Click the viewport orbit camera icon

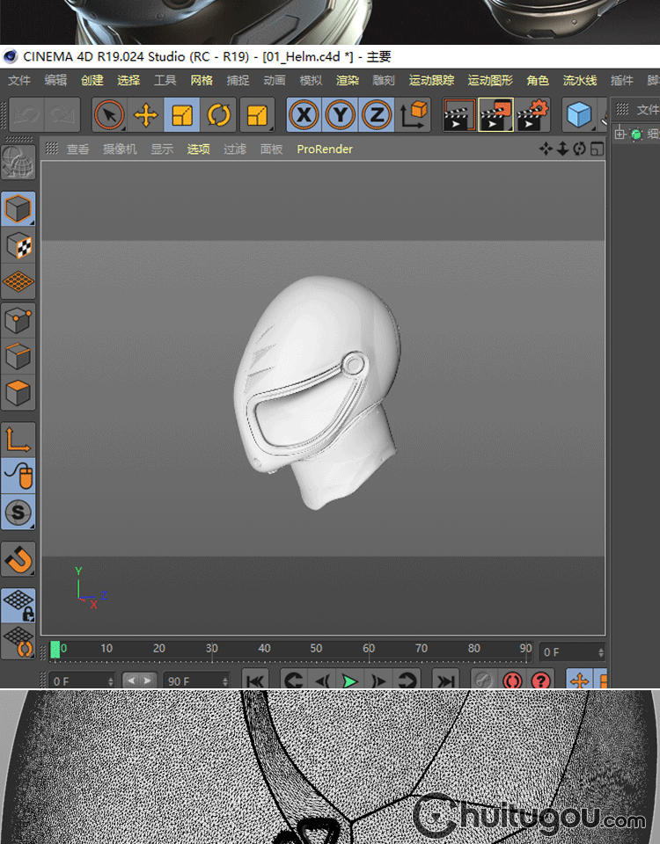(579, 149)
